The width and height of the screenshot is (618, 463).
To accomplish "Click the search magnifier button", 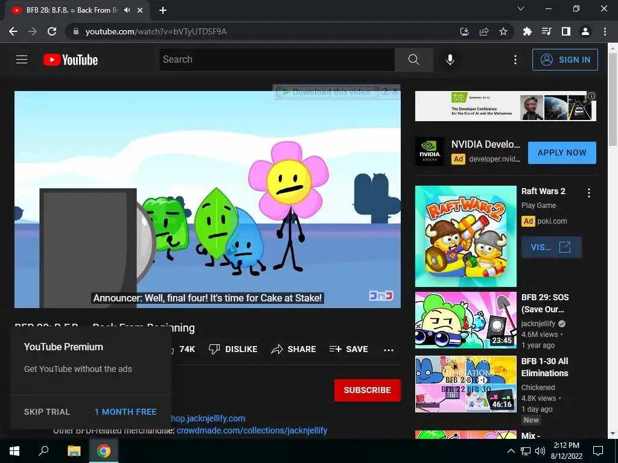I will 414,60.
